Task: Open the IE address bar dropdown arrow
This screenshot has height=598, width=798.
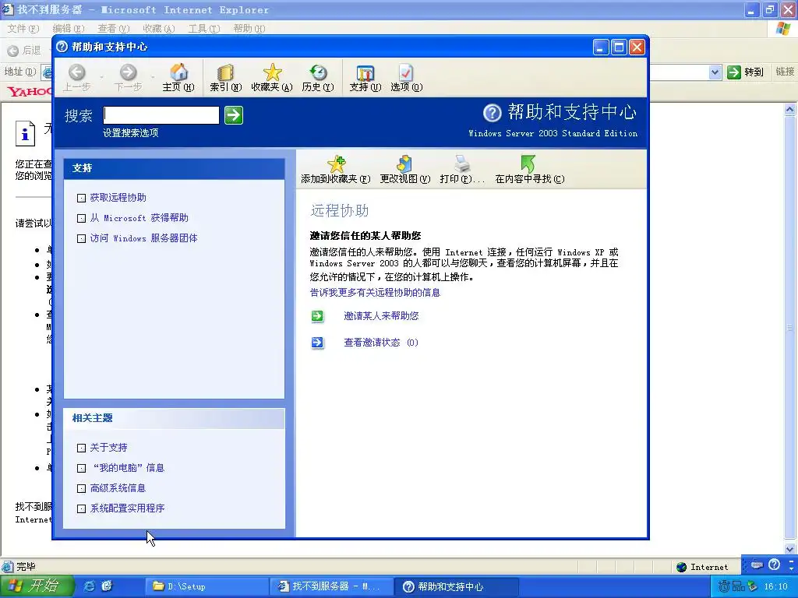Action: click(x=715, y=72)
